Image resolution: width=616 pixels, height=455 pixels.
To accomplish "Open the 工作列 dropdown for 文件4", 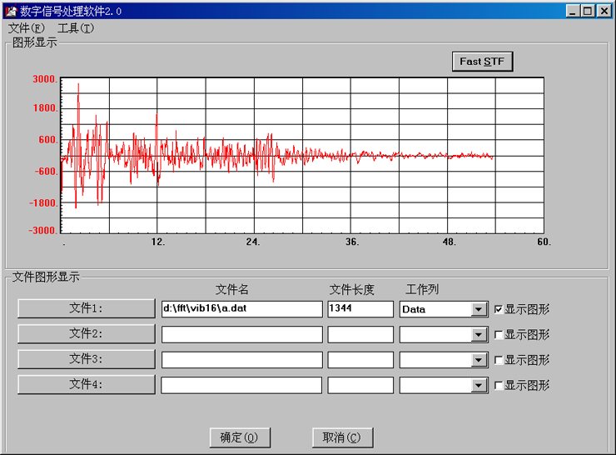I will pyautogui.click(x=479, y=385).
